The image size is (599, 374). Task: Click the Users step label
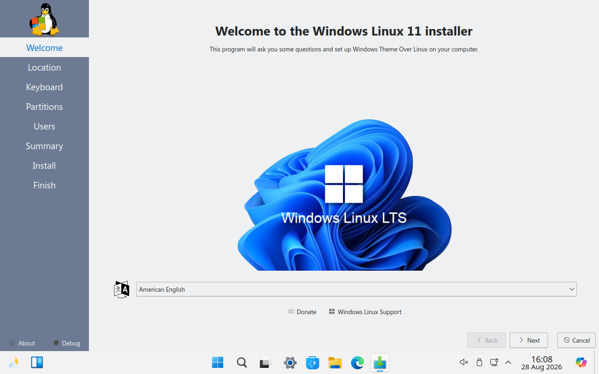tap(44, 126)
